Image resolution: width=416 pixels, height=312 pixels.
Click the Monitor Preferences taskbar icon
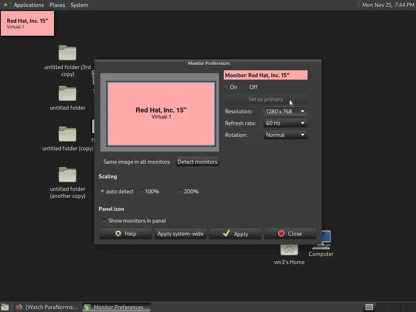[87, 307]
